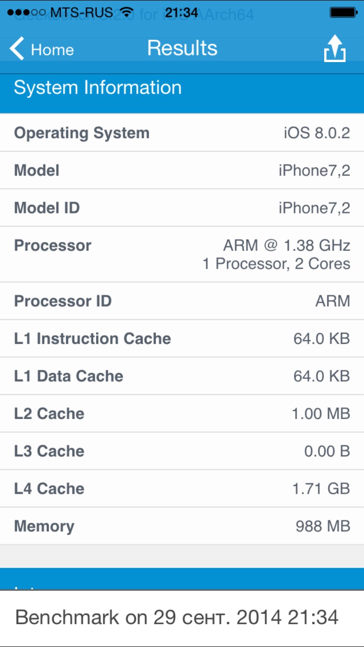The height and width of the screenshot is (647, 364).
Task: Select the L1 Instruction Cache row
Action: click(182, 339)
